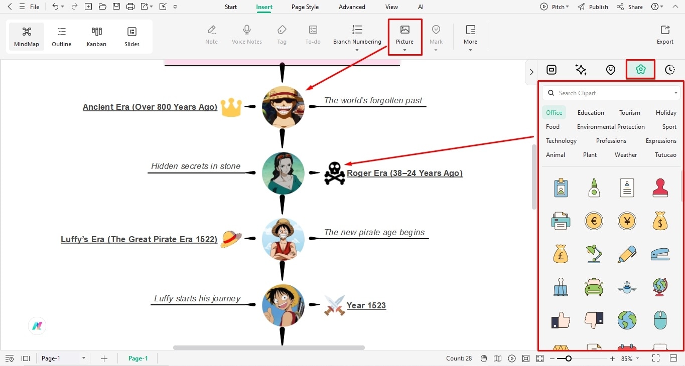Open the View tab
This screenshot has width=685, height=366.
[x=391, y=7]
